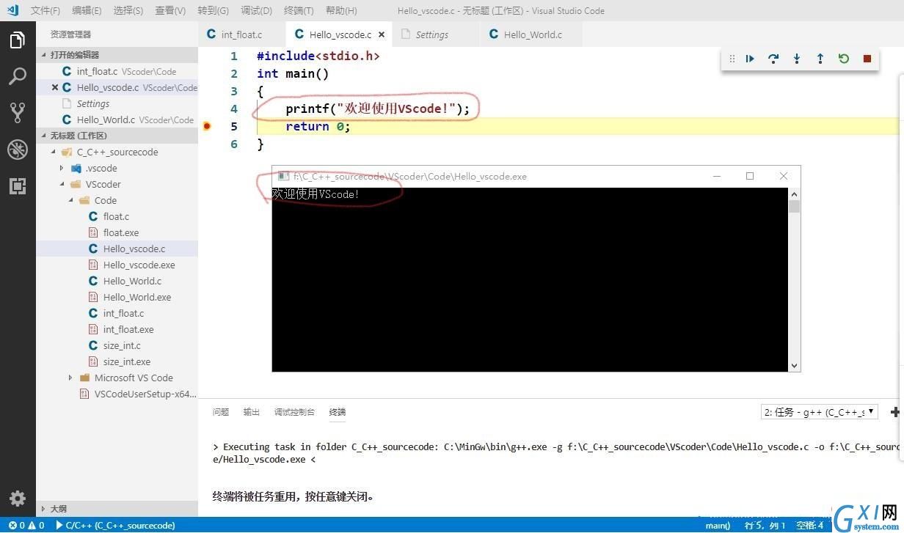Click the console window scrollbar thumb
The height and width of the screenshot is (533, 904).
(794, 206)
